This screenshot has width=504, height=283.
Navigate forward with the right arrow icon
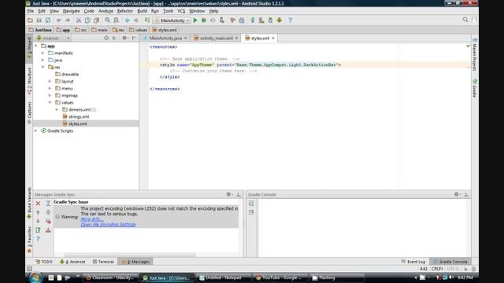coord(136,20)
